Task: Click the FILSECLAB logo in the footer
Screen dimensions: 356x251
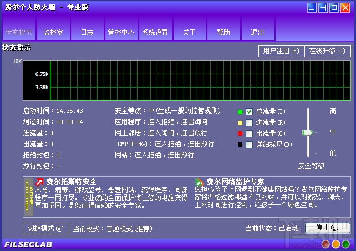Action: tap(28, 244)
